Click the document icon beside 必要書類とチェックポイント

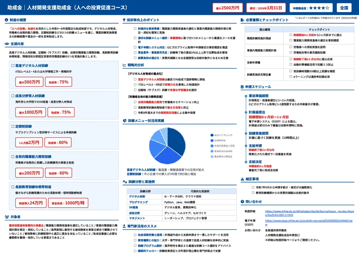pos(242,20)
